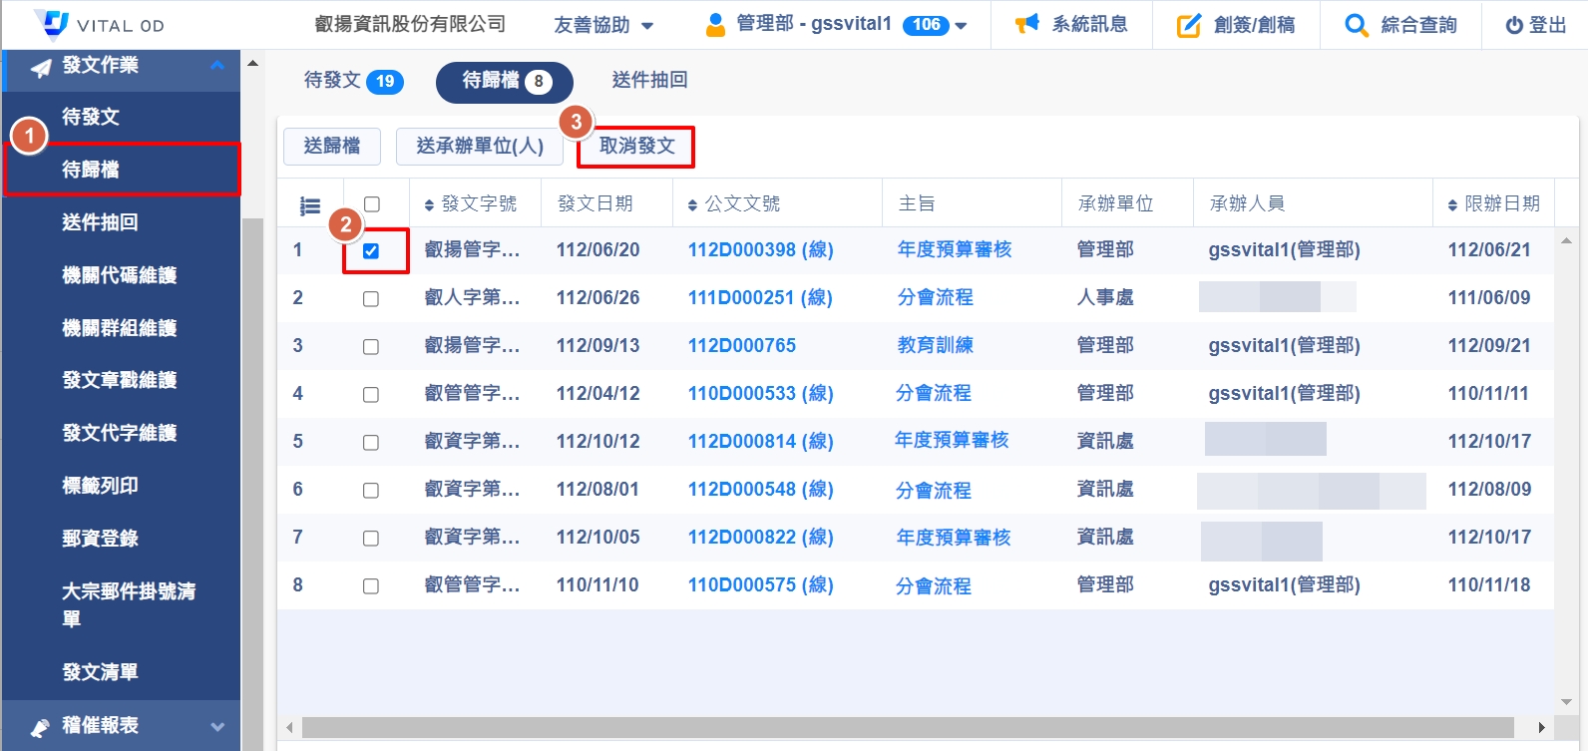Click the list column settings icon
This screenshot has height=751, width=1588.
pyautogui.click(x=310, y=205)
